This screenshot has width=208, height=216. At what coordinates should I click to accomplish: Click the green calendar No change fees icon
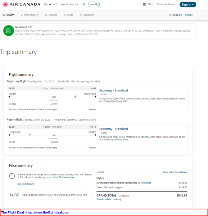click(x=9, y=31)
